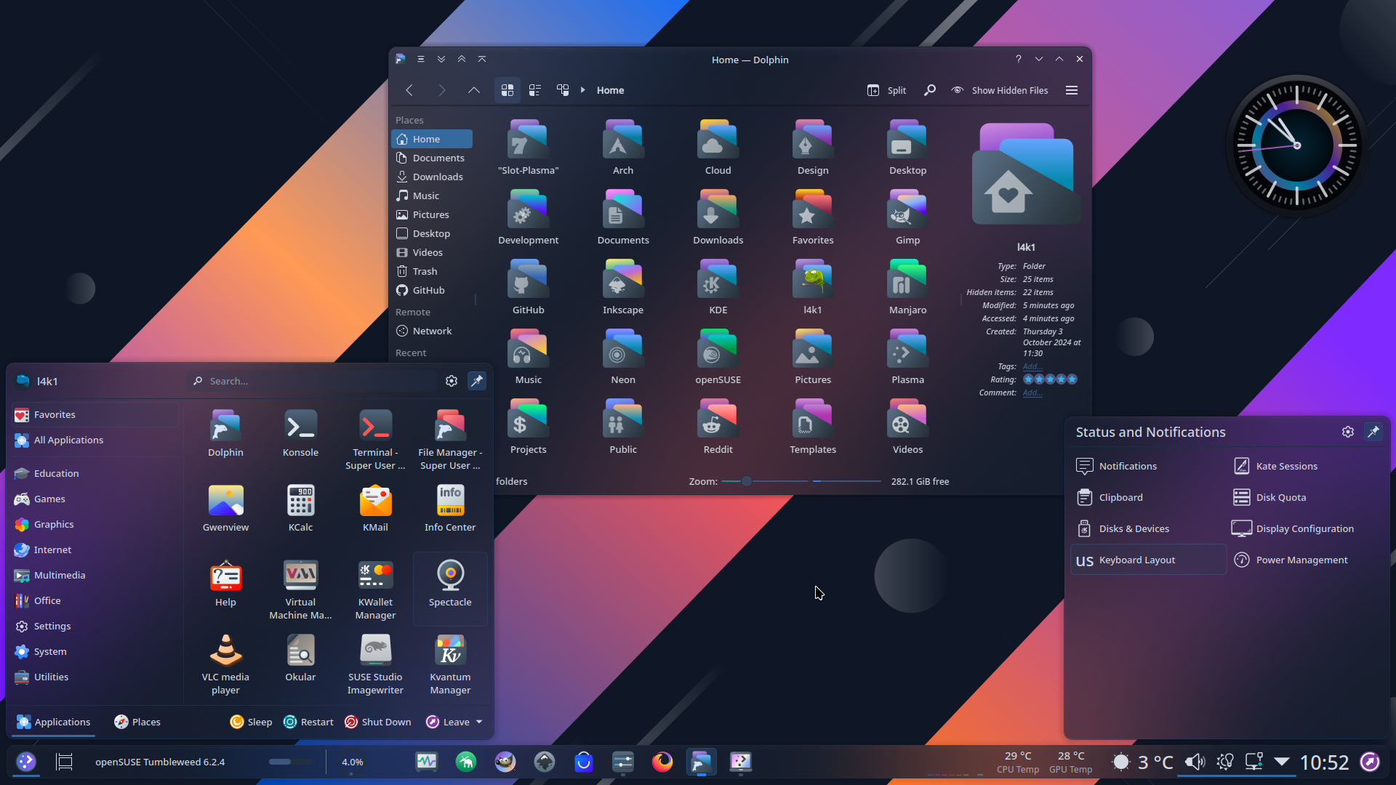Go up to the parent folder
This screenshot has height=785, width=1396.
pos(473,90)
